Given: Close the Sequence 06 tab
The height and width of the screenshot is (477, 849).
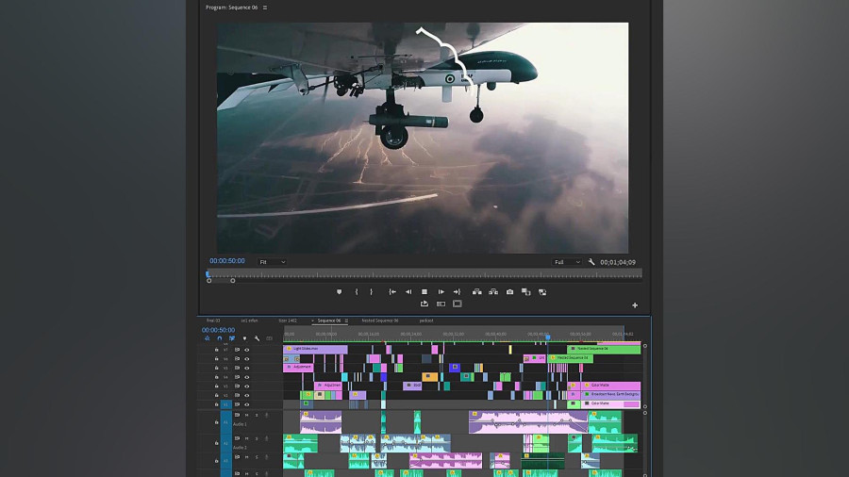Looking at the screenshot, I should tap(313, 321).
